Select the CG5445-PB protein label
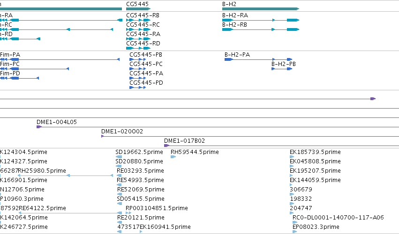 pos(146,55)
